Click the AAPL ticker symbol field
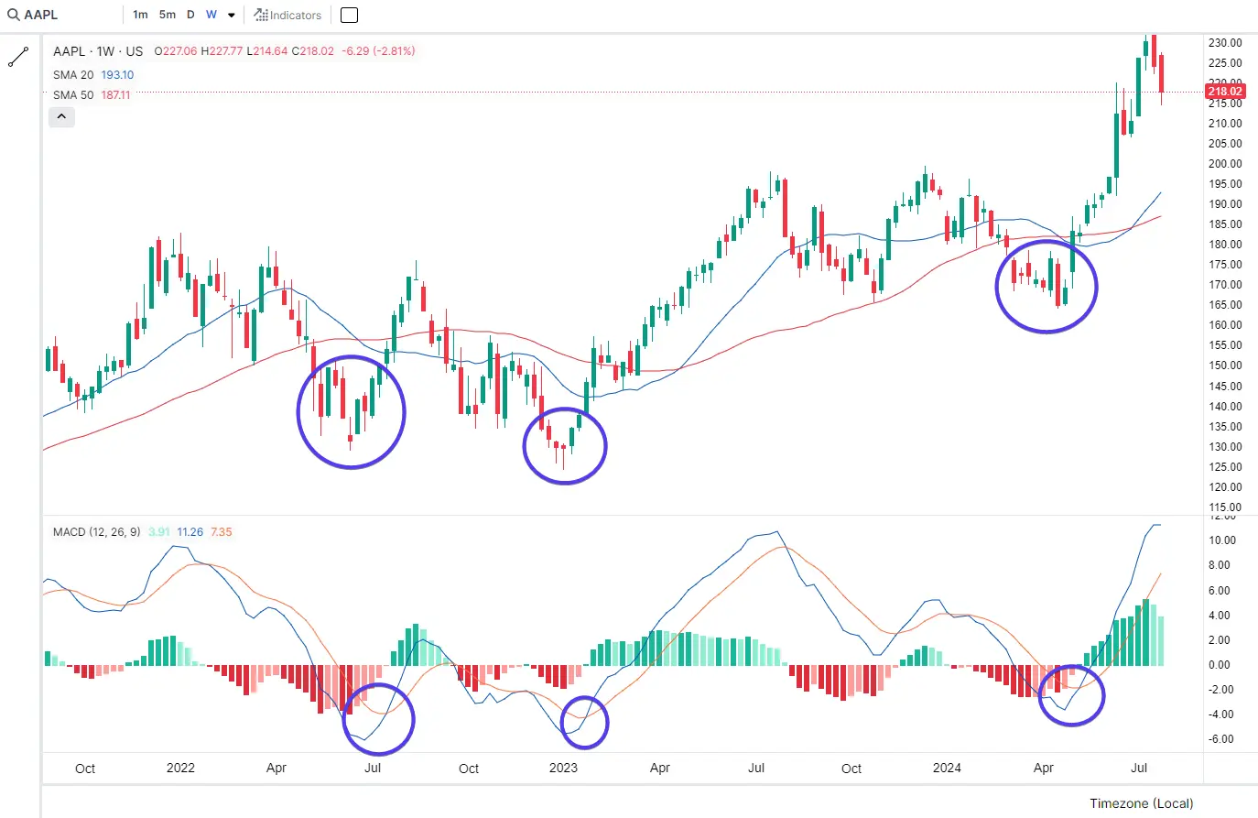Screen dimensions: 1258x818 [x=41, y=15]
